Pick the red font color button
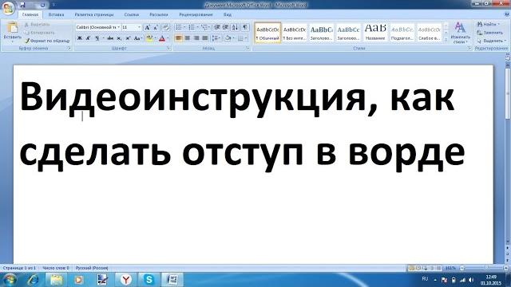The image size is (511, 287). (161, 38)
